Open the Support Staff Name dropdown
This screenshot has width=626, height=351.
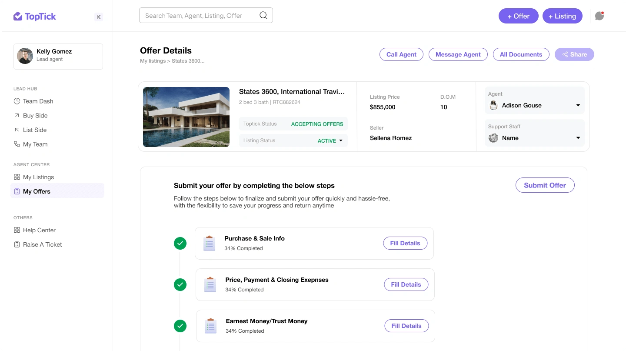click(578, 138)
